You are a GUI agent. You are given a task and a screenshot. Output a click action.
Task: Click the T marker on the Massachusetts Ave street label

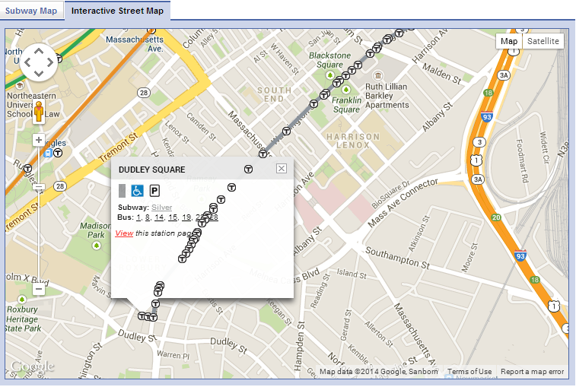[x=263, y=154]
